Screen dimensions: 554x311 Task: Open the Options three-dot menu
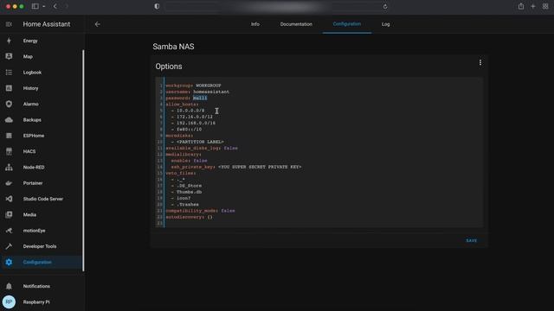480,62
